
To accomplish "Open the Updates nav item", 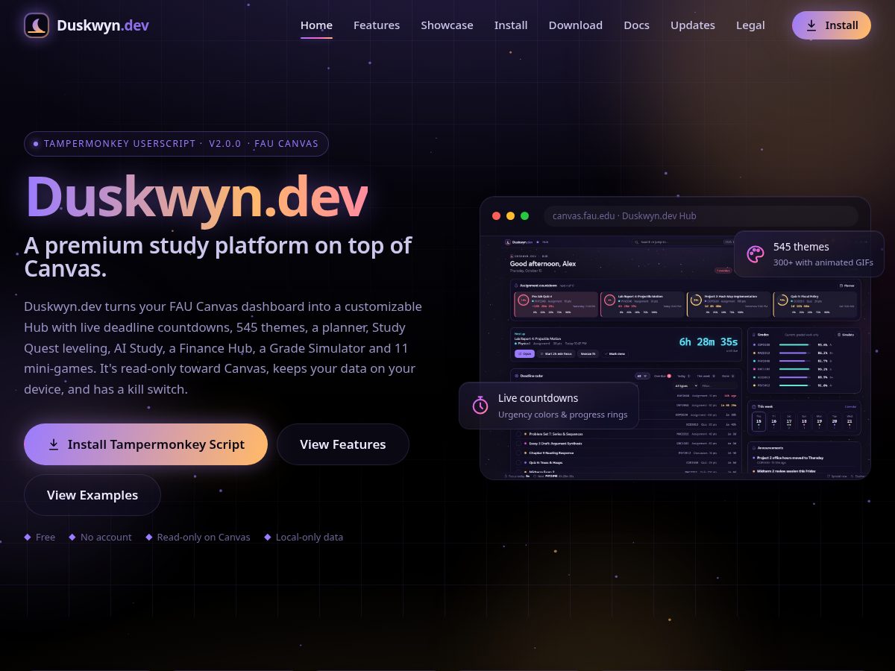I will pos(693,25).
